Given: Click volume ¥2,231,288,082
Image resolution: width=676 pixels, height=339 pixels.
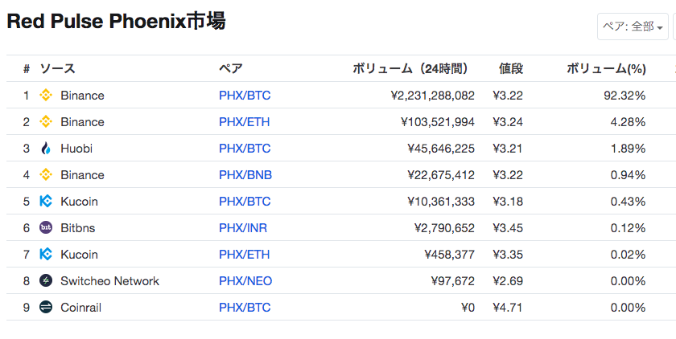Looking at the screenshot, I should [x=433, y=96].
